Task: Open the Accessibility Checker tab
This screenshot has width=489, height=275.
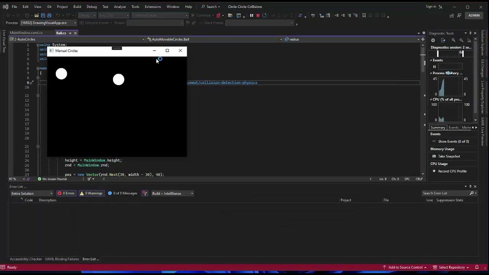Action: click(x=26, y=259)
